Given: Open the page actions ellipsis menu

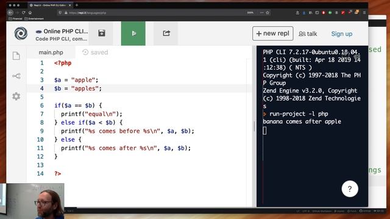Looking at the screenshot, I should point(261,13).
